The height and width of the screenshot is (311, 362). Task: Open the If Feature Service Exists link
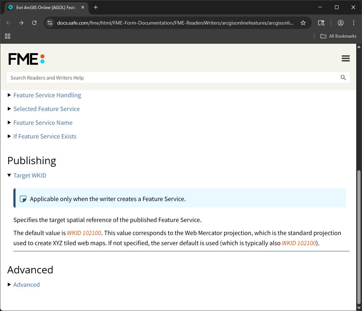[45, 136]
